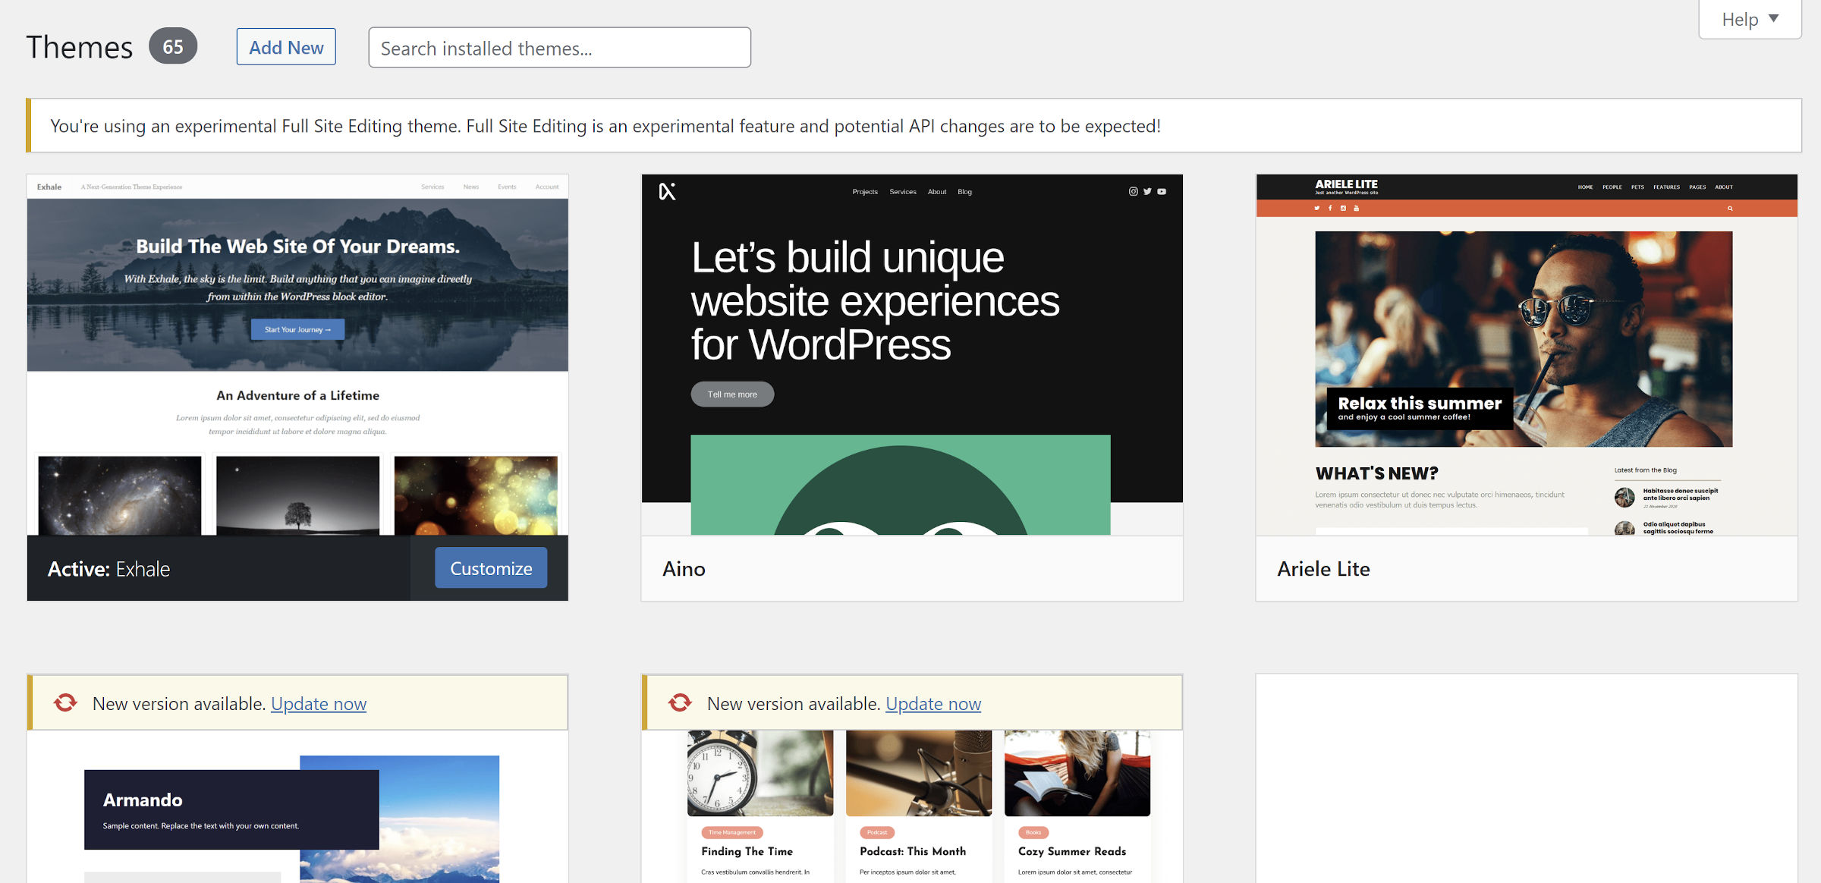
Task: Click the Facebook icon on Ariele Lite's orange bar
Action: (x=1330, y=208)
